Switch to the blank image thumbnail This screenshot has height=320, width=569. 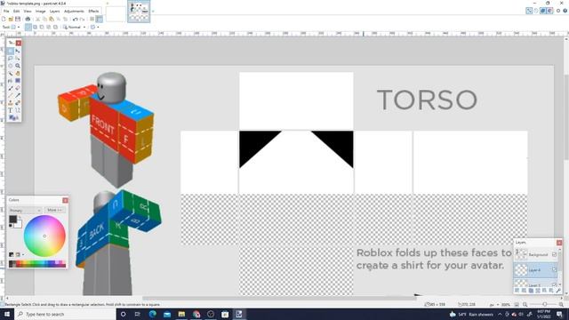(116, 14)
